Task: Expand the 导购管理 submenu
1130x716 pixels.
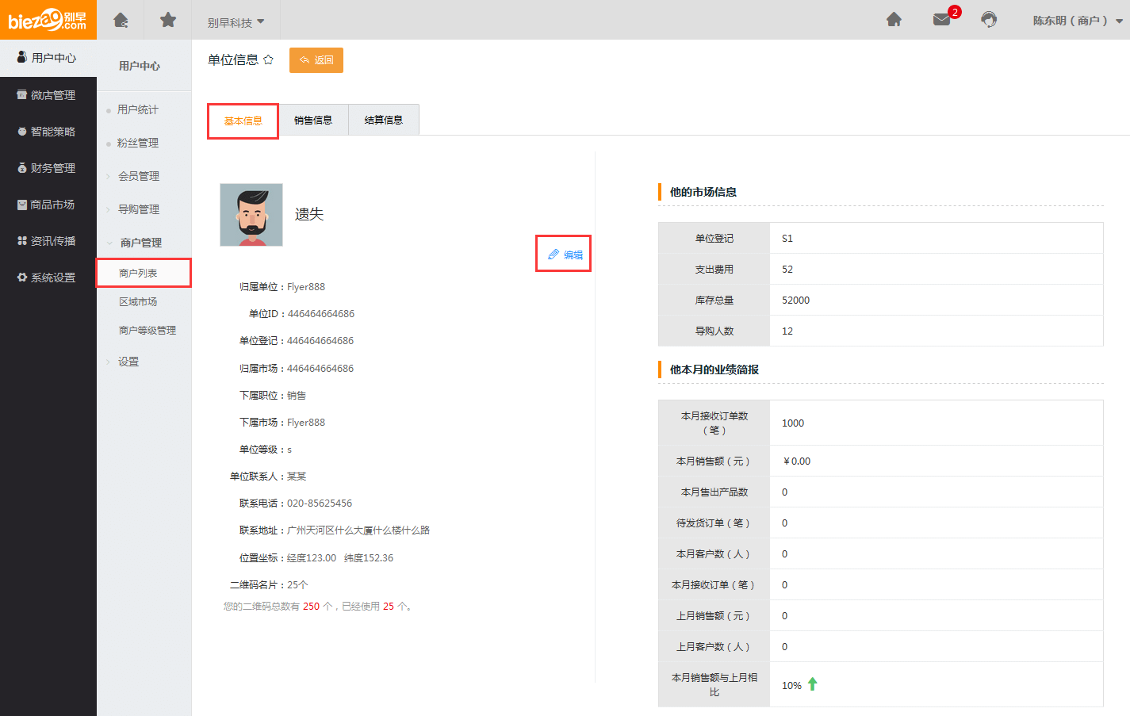Action: pyautogui.click(x=139, y=209)
